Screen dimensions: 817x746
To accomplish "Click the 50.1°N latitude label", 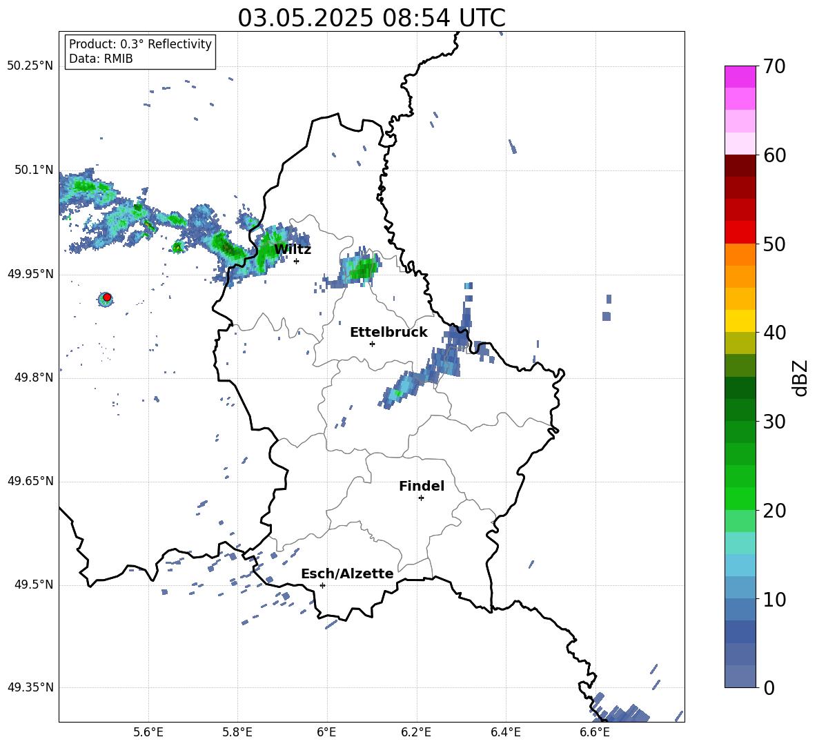I will 34,170.
